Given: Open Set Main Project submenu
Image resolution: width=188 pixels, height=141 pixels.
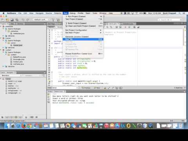Looking at the screenshot, I should coord(83,33).
